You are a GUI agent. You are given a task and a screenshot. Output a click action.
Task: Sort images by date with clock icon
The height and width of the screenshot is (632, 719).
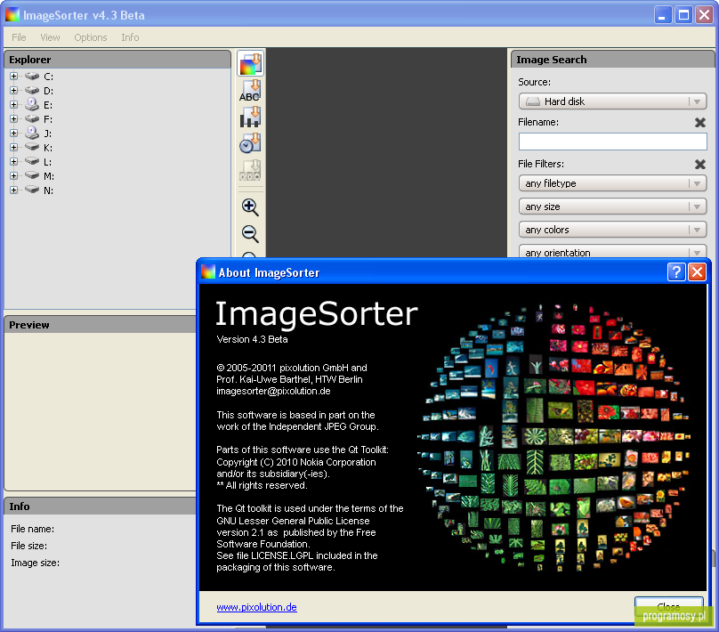[x=250, y=143]
